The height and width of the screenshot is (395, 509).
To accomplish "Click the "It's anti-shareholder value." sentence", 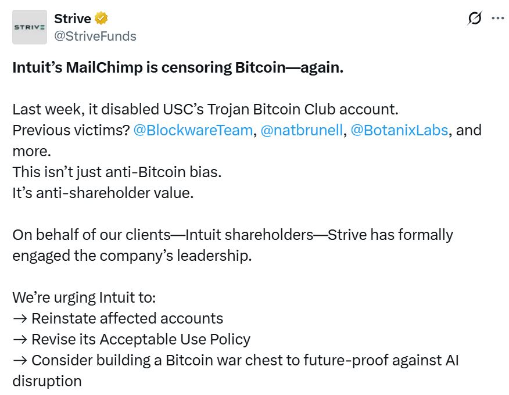I will click(103, 193).
